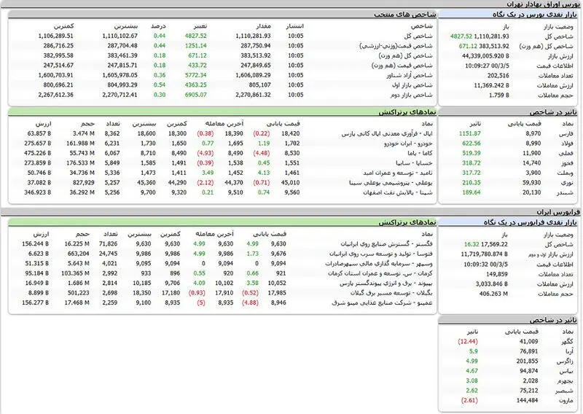
Task: Select شاخص قیمت(وزنی-ارزشی) in selected indices
Action: tap(396, 46)
